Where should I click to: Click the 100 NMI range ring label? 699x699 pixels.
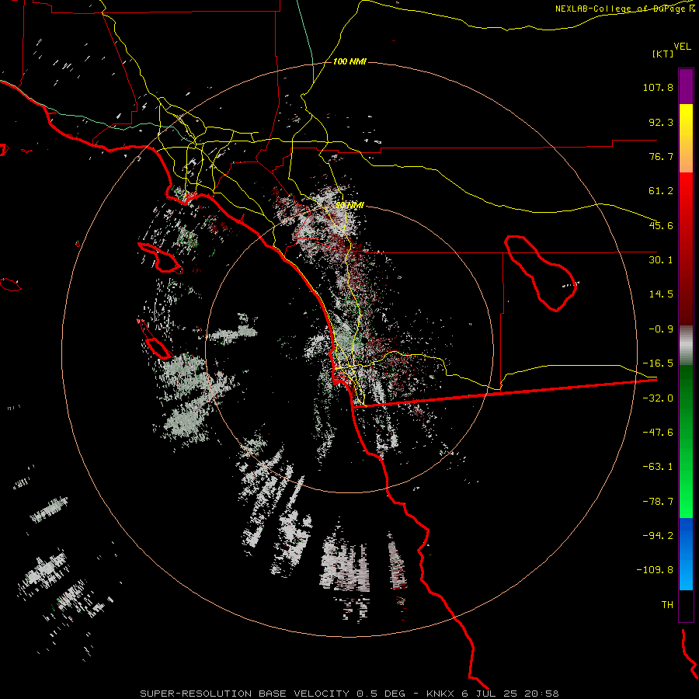click(350, 61)
